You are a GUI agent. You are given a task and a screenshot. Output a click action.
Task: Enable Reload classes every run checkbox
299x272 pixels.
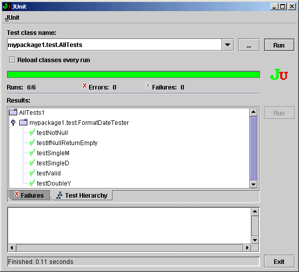coord(12,60)
